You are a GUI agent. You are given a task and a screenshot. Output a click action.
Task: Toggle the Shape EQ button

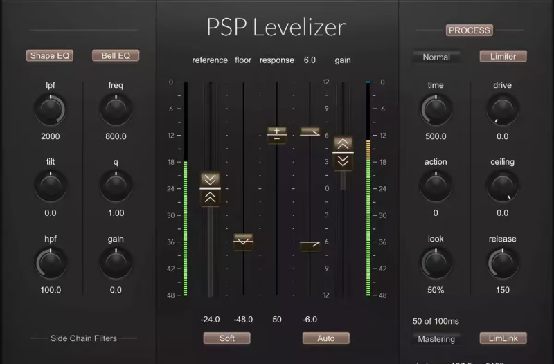50,55
